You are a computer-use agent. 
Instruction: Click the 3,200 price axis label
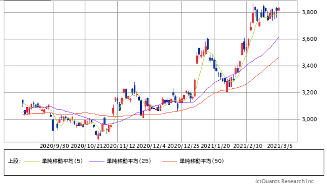(309, 92)
